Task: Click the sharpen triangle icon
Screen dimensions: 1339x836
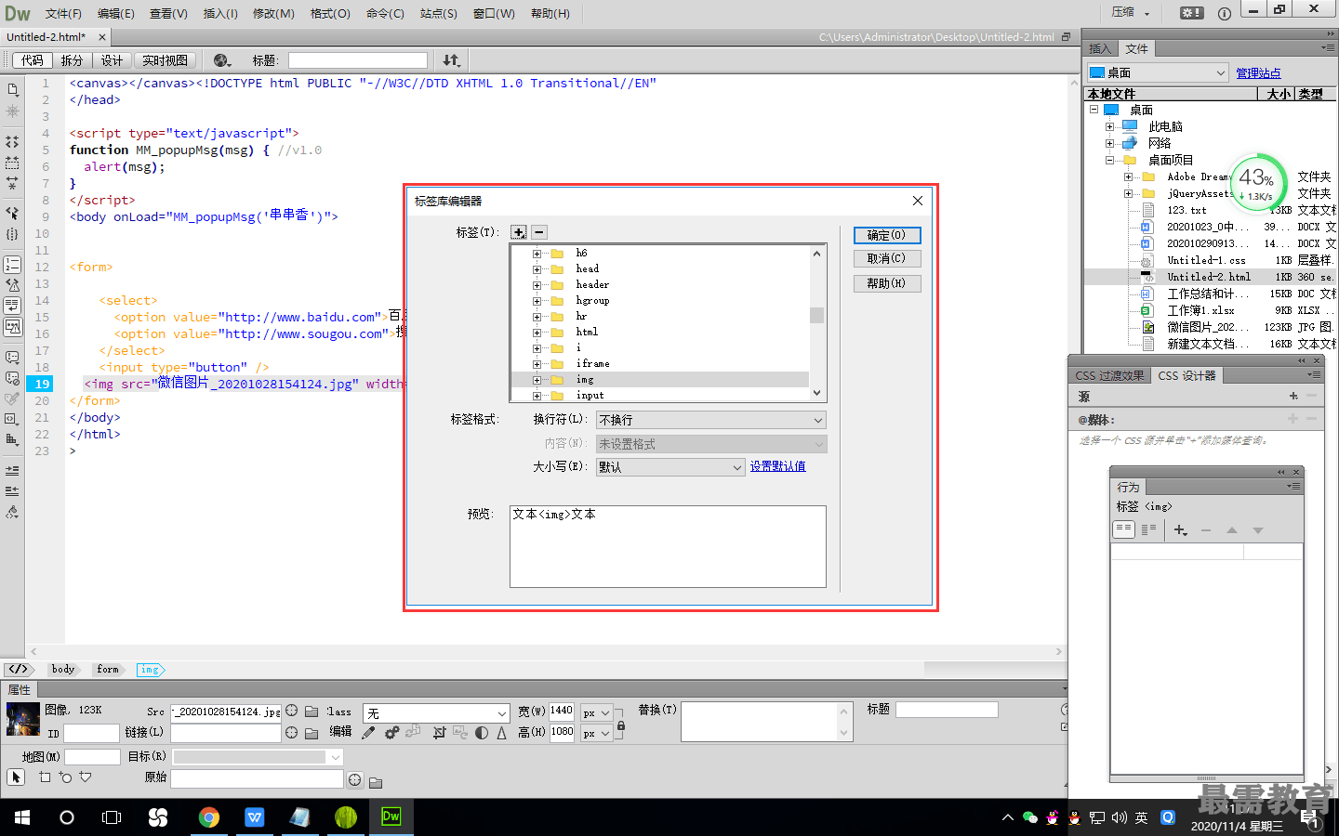Action: tap(502, 733)
